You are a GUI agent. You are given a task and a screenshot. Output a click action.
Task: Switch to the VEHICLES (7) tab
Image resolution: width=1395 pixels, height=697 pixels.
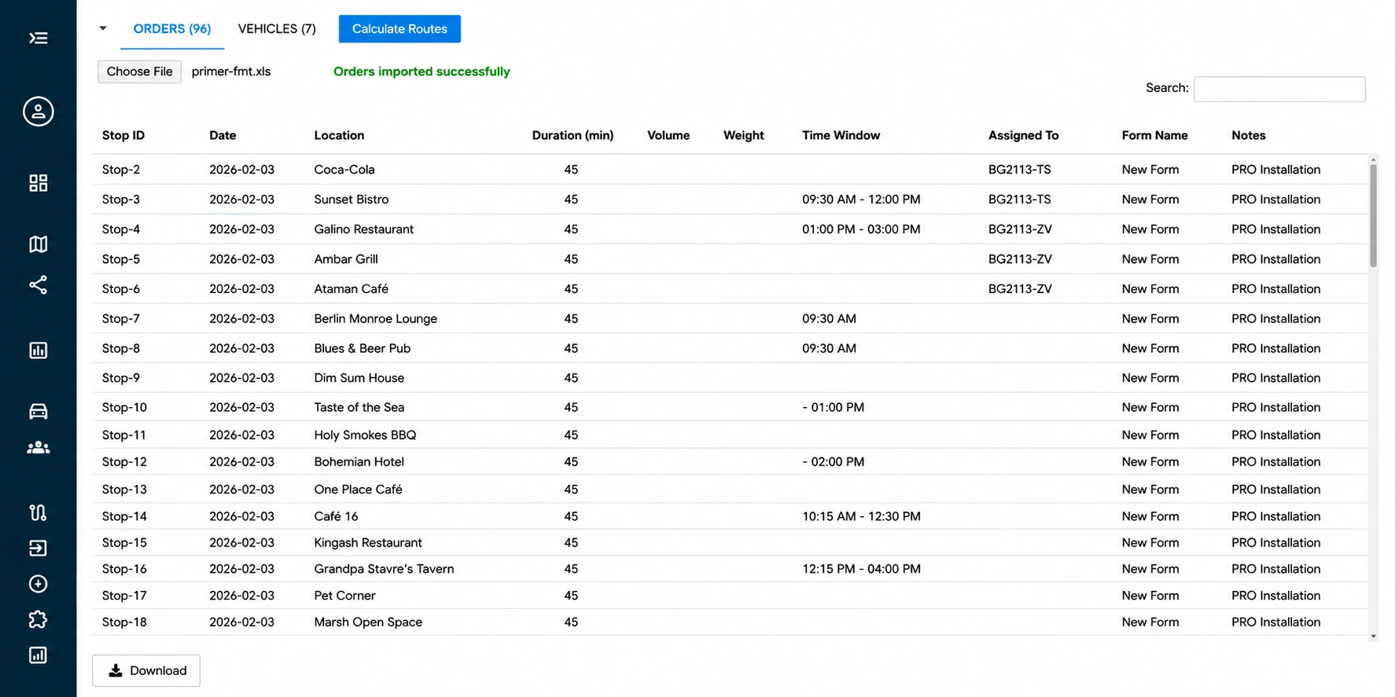pos(277,29)
